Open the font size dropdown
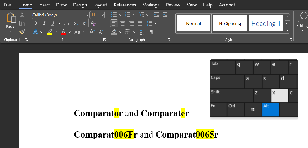 [102, 15]
